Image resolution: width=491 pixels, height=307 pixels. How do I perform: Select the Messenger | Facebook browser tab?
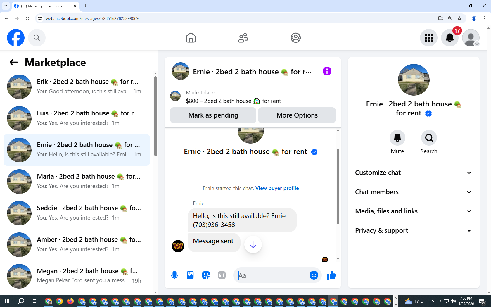click(x=45, y=6)
